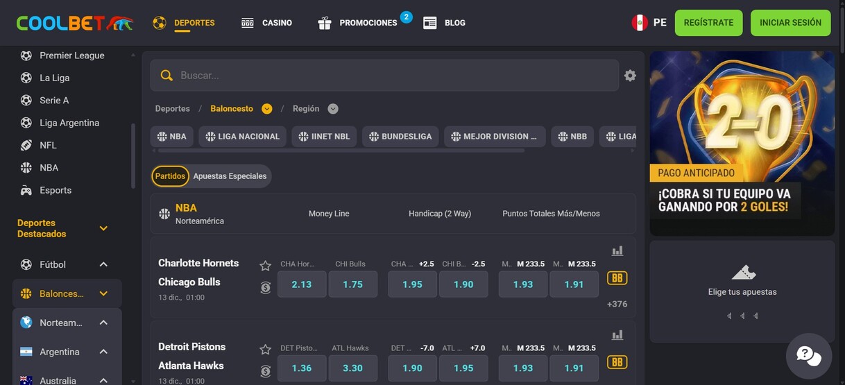Click the soccer ball icon beside Deportes
The image size is (845, 385).
tap(160, 23)
